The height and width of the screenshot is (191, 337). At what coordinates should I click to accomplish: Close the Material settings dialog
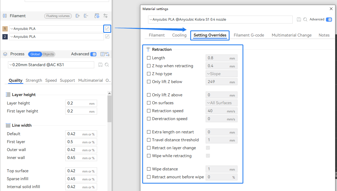(331, 9)
